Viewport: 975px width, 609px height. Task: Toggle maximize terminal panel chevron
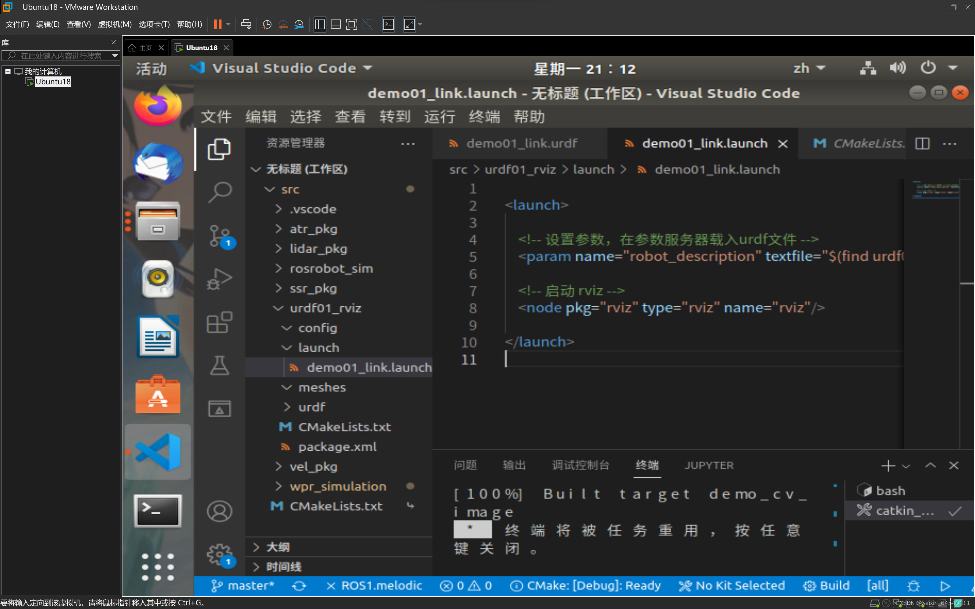930,466
